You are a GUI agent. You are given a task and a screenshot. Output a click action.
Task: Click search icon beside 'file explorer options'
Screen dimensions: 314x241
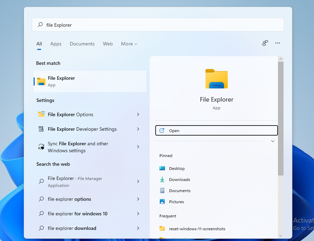(41, 199)
